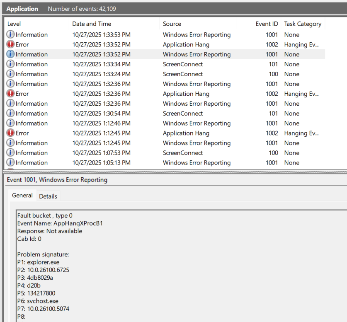Click the Information icon on the 1:07:53 ScreenConnect row
This screenshot has width=347, height=322.
coord(10,153)
